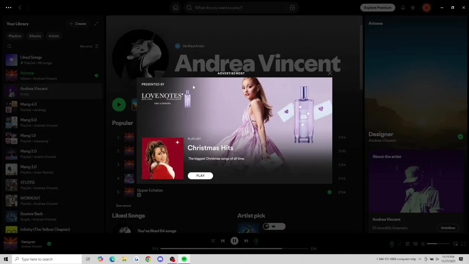This screenshot has width=469, height=264.
Task: Open 4TLOTG playlist
Action: coord(52,185)
